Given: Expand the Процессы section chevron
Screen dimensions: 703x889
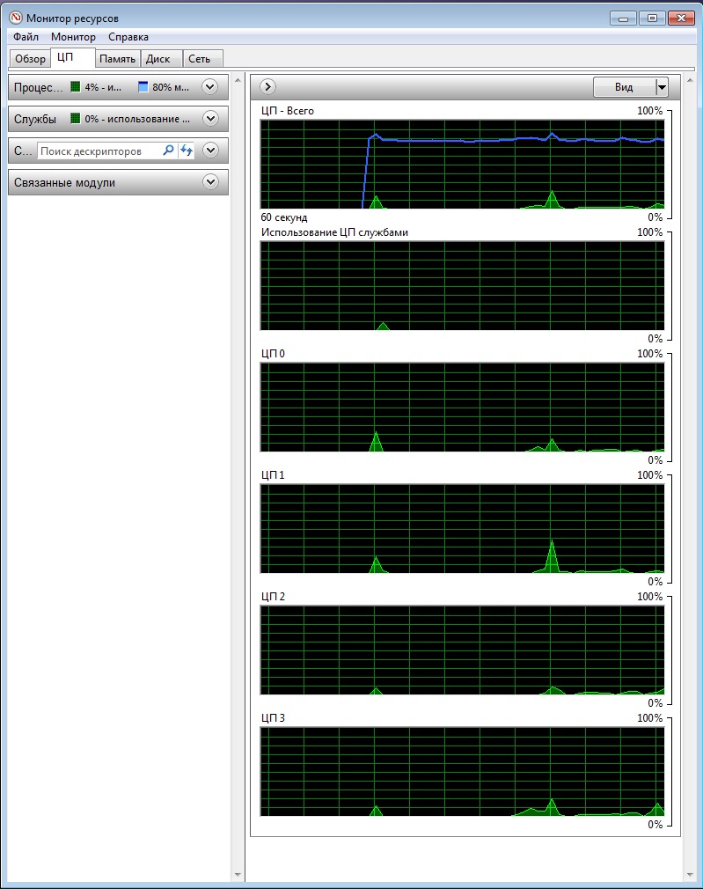Looking at the screenshot, I should [x=209, y=87].
